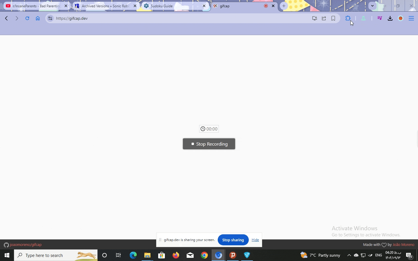
Task: Stop the gifcap screen recording
Action: pos(209,144)
